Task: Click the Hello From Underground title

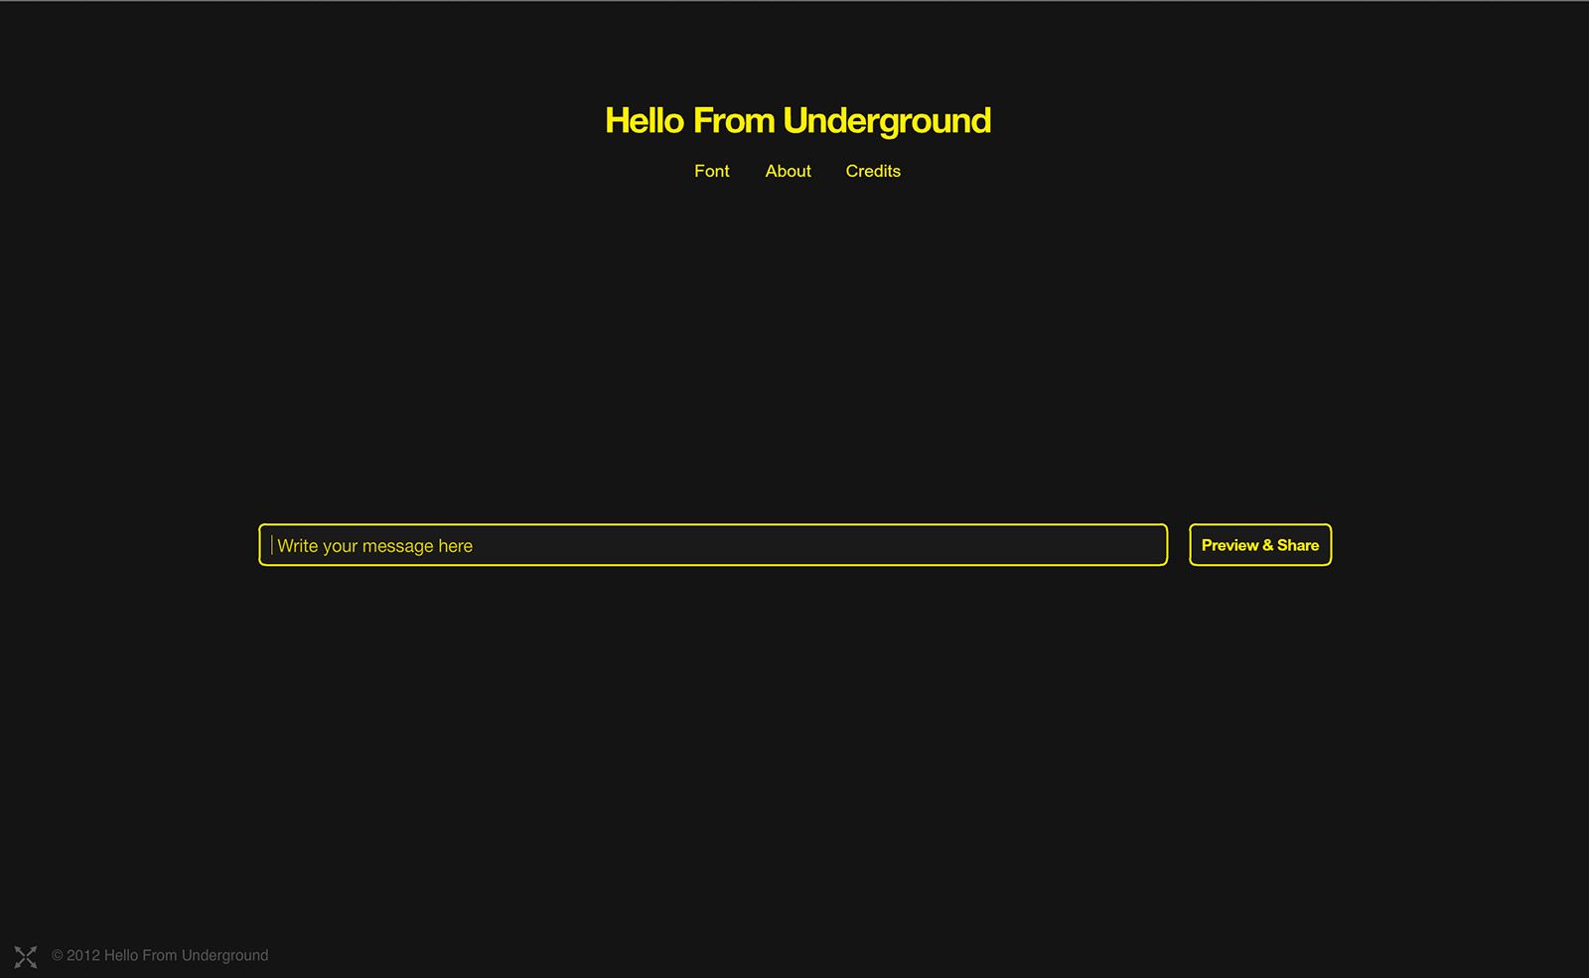Action: [x=797, y=121]
